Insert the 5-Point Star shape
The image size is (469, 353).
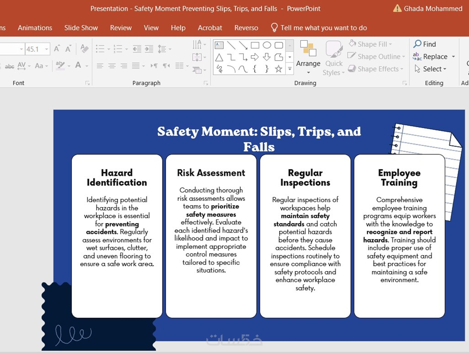click(279, 69)
